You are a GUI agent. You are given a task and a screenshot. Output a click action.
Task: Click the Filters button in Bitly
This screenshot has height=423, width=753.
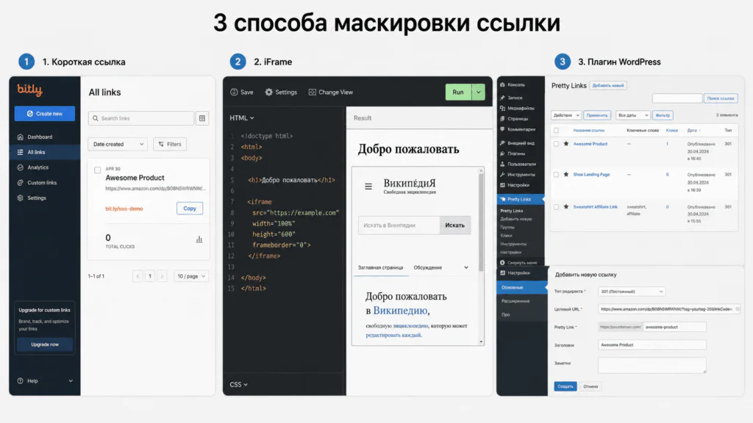click(x=170, y=145)
